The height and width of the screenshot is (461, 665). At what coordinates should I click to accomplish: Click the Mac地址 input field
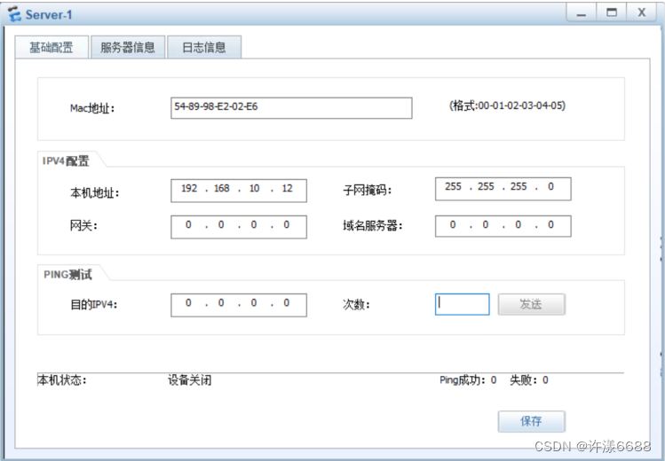point(291,108)
